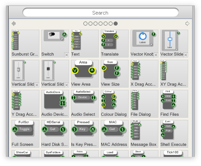
Task: Click in the Search field
Action: coord(100,13)
